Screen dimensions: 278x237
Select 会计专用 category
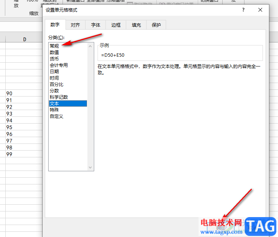[68, 65]
